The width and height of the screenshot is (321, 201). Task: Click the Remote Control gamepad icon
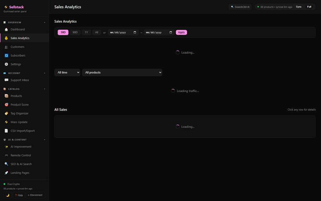coord(6,155)
